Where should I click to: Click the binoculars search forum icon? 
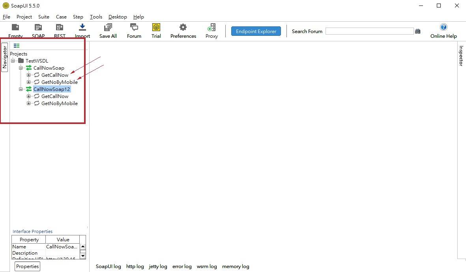coord(417,31)
